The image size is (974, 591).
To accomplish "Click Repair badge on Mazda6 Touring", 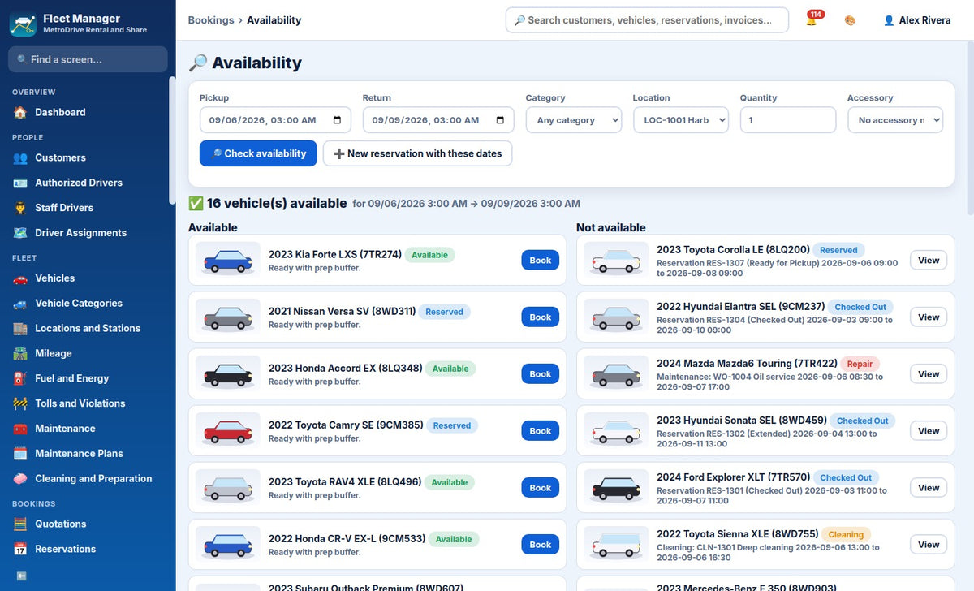I will click(x=860, y=365).
